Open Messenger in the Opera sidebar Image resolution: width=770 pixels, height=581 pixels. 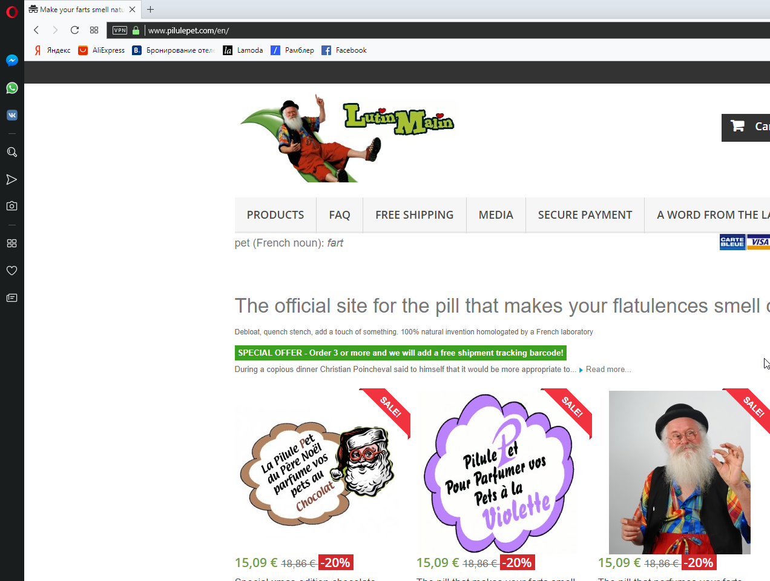[12, 61]
